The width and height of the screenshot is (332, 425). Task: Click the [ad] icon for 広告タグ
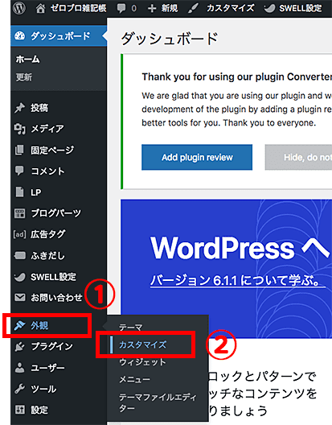(19, 234)
